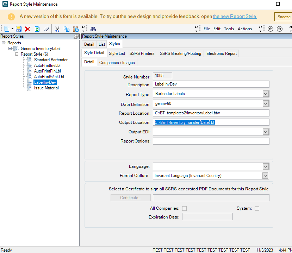Click the green Refresh icon
The width and height of the screenshot is (292, 253).
37,29
